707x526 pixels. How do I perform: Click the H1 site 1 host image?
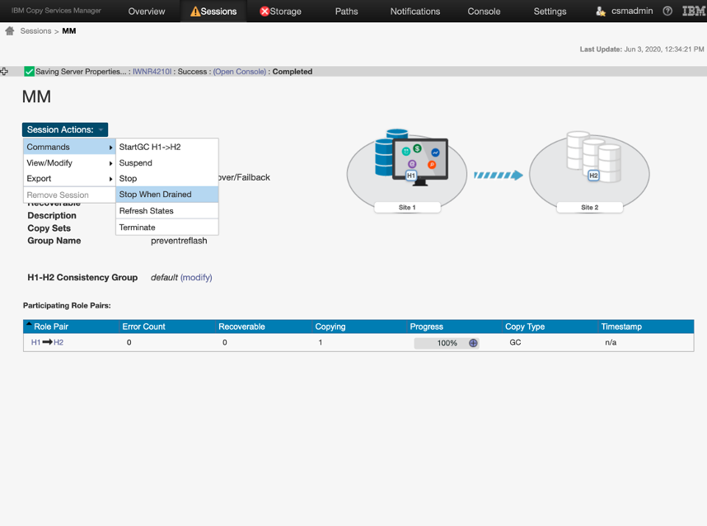(x=411, y=158)
